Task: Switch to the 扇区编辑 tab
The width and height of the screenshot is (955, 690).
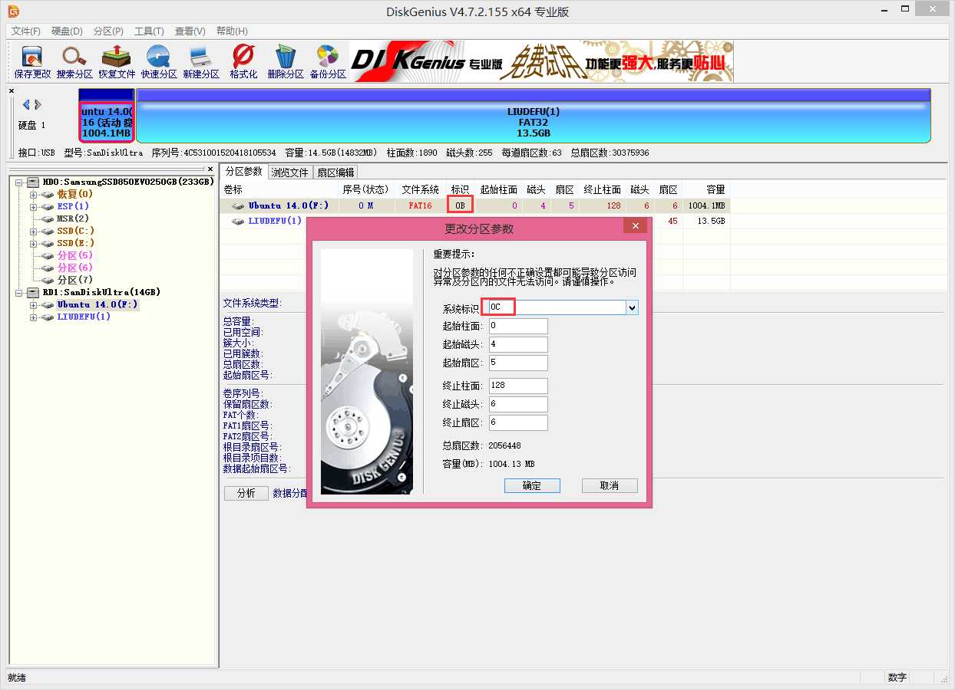Action: pos(335,172)
